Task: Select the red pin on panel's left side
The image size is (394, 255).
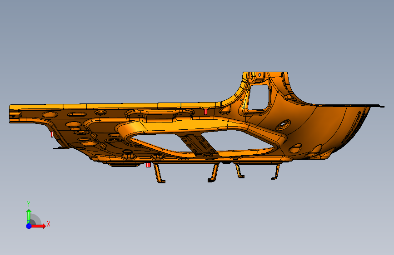Action: tap(52, 134)
